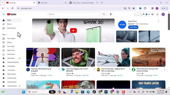The width and height of the screenshot is (170, 95).
Task: Reload the page
Action: 12,8
